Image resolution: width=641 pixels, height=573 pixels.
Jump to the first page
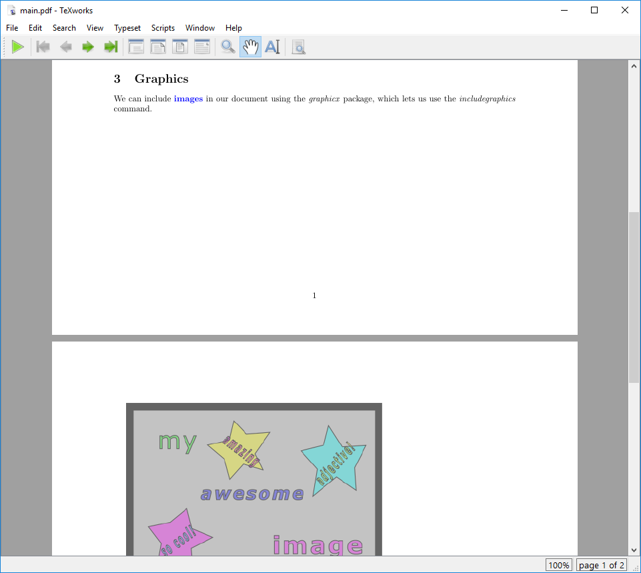click(42, 47)
